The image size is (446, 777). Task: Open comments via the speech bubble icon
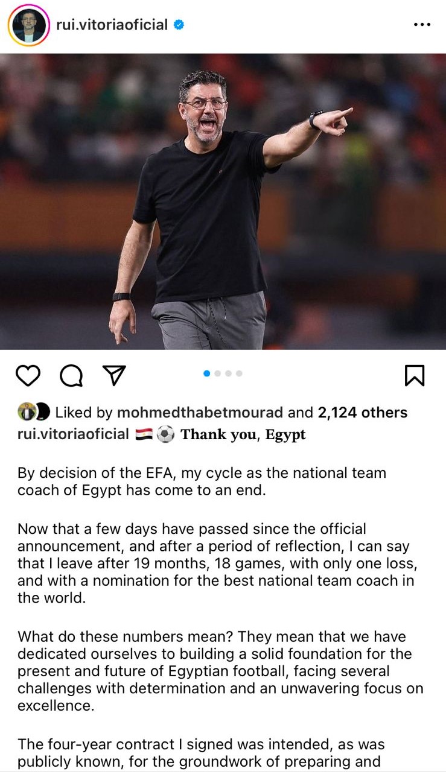71,375
